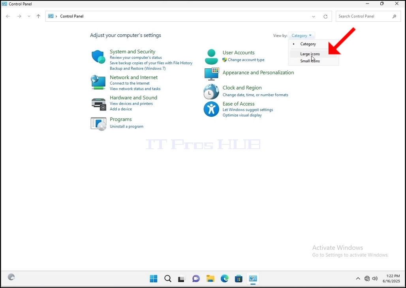The height and width of the screenshot is (288, 406).
Task: Click Control Panel in address breadcrumb
Action: pos(72,16)
